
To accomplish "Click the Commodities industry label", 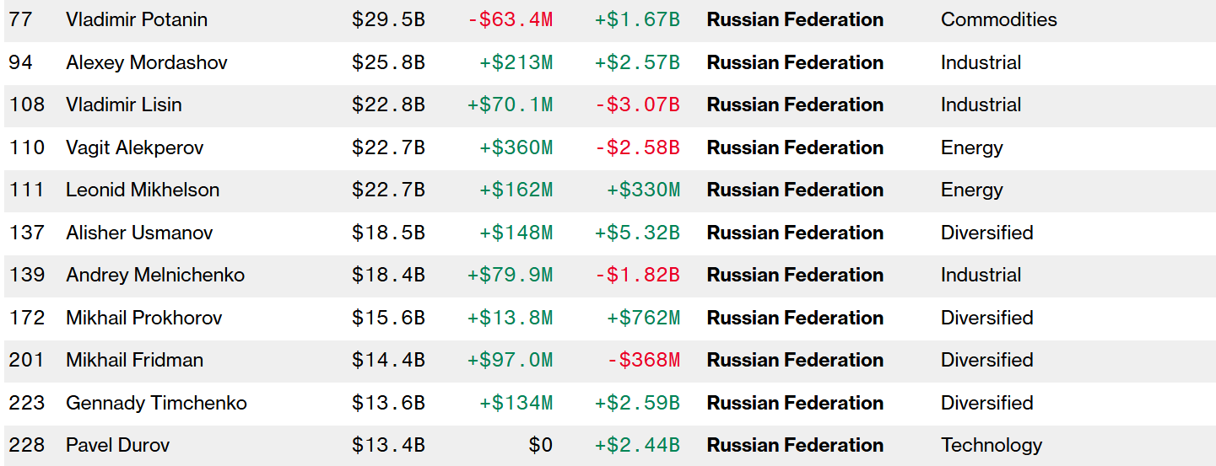I will coord(998,19).
